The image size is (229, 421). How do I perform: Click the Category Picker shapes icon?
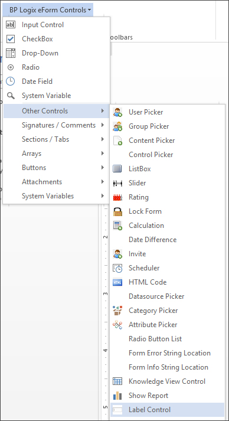click(x=117, y=311)
